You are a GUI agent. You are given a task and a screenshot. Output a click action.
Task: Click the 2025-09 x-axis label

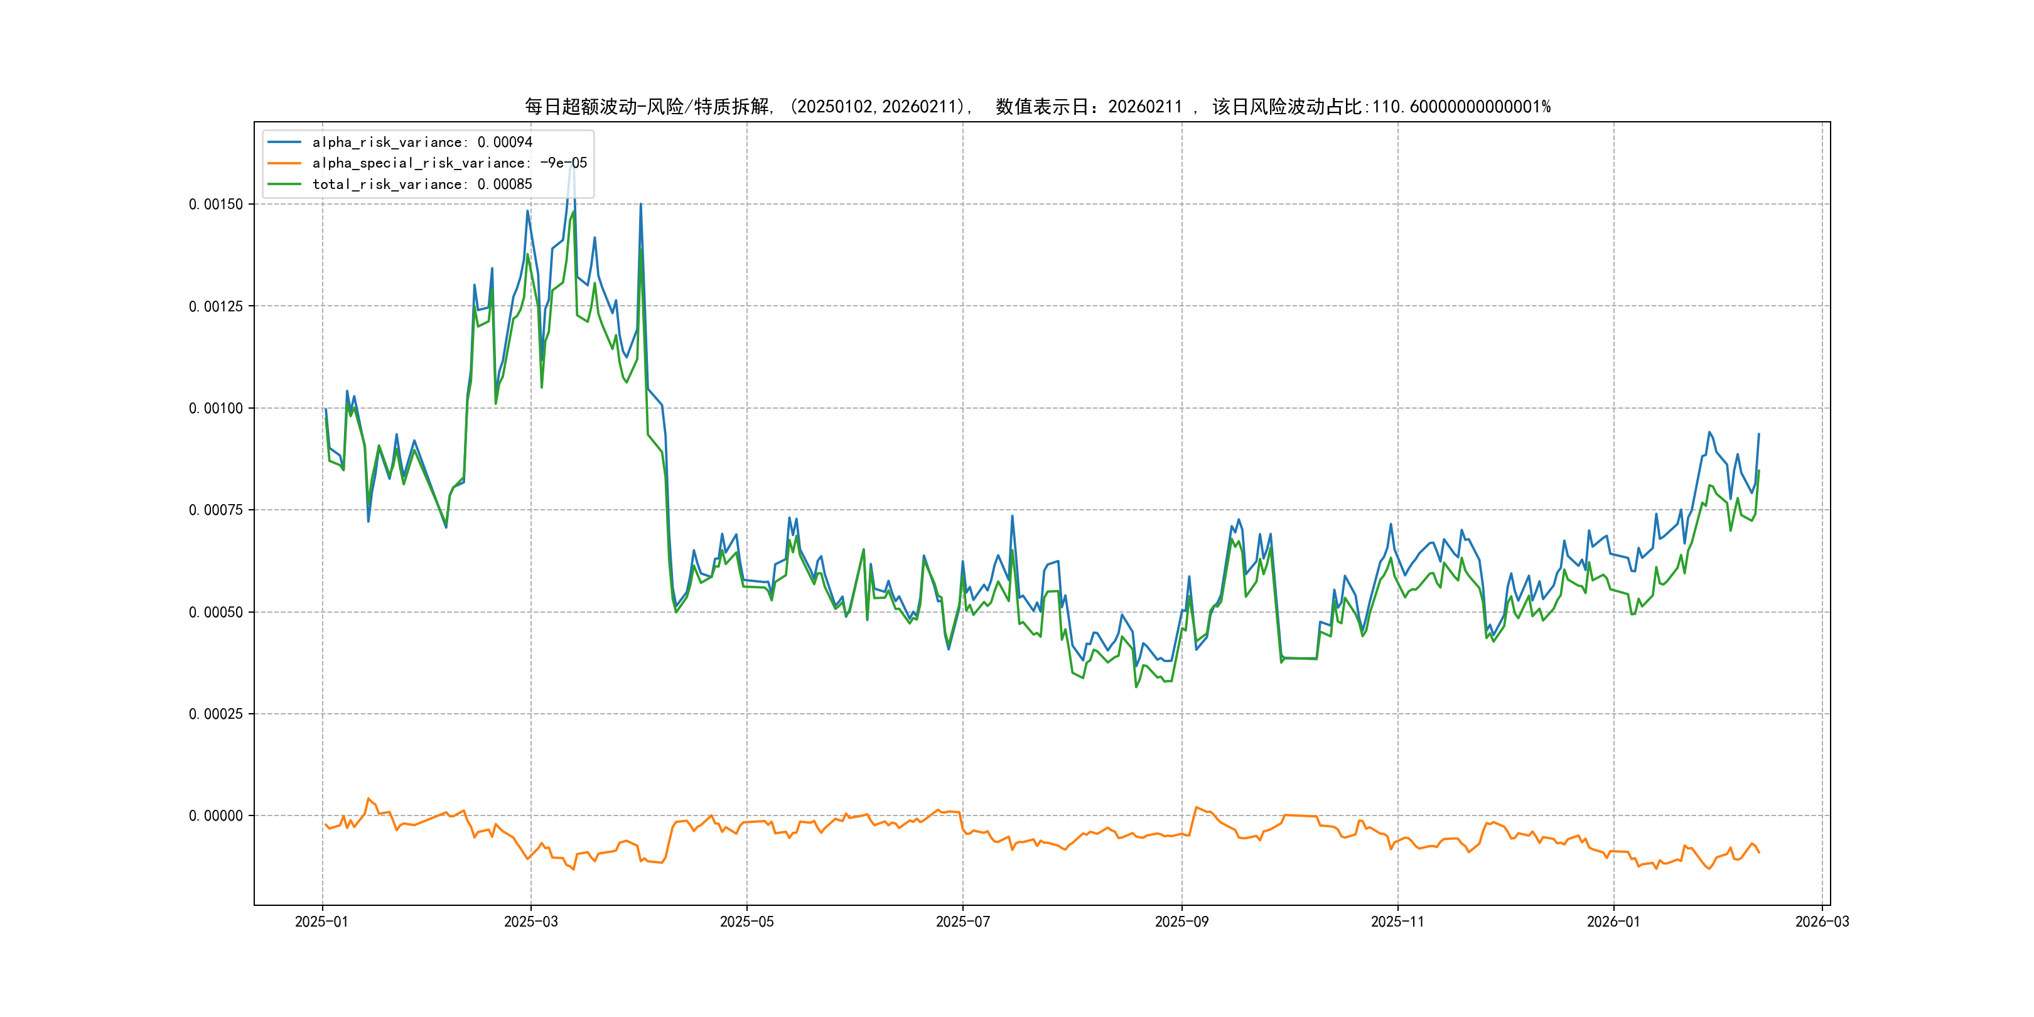(x=1181, y=922)
